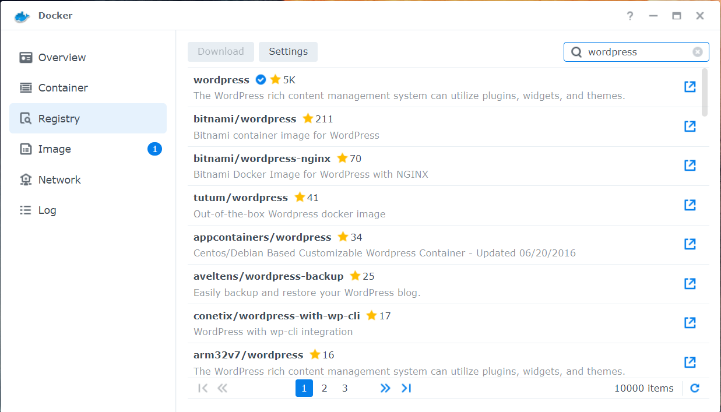Open registry Settings
721x412 pixels.
click(x=288, y=52)
